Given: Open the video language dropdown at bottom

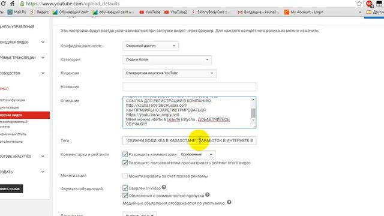Looking at the screenshot, I should (x=140, y=214).
